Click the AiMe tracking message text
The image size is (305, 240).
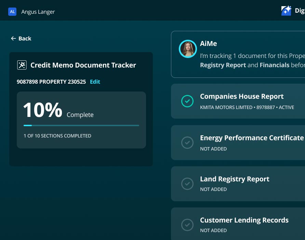pyautogui.click(x=252, y=60)
